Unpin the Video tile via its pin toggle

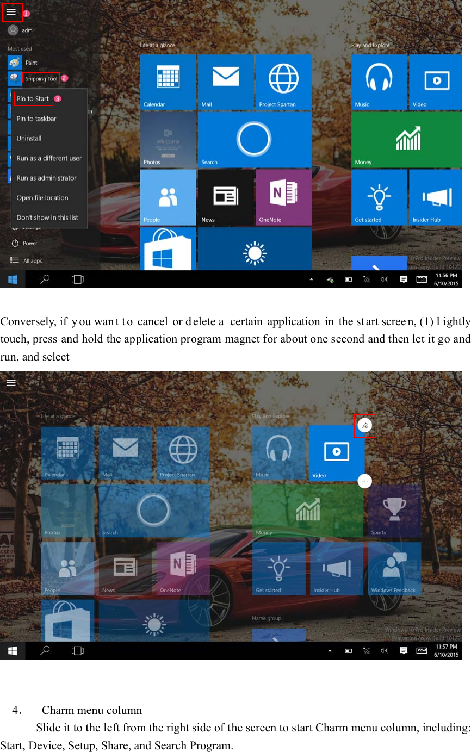(365, 426)
